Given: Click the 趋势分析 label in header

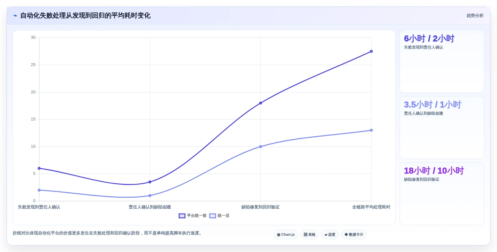Looking at the screenshot, I should pyautogui.click(x=475, y=16).
